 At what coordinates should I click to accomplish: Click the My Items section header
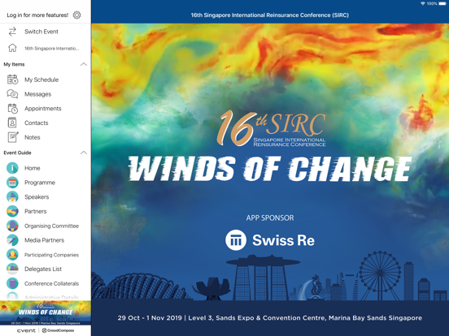click(14, 64)
